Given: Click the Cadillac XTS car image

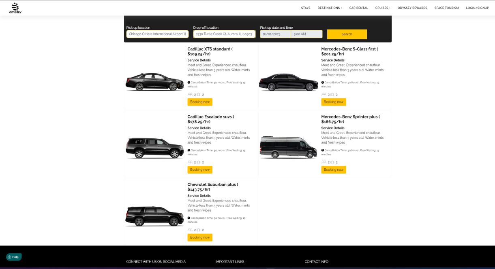Looking at the screenshot, I should (x=154, y=82).
